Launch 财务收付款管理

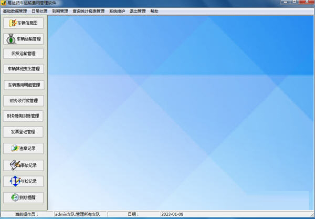click(x=24, y=101)
